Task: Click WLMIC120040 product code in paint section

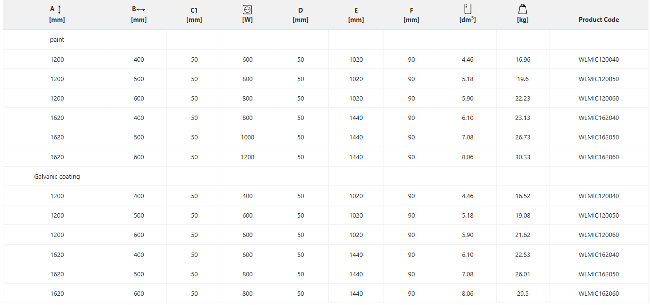Action: pyautogui.click(x=599, y=60)
